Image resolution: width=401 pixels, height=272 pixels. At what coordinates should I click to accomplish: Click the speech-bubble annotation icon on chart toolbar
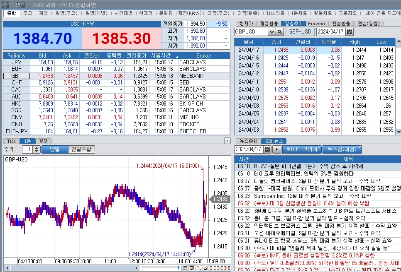[192, 268]
